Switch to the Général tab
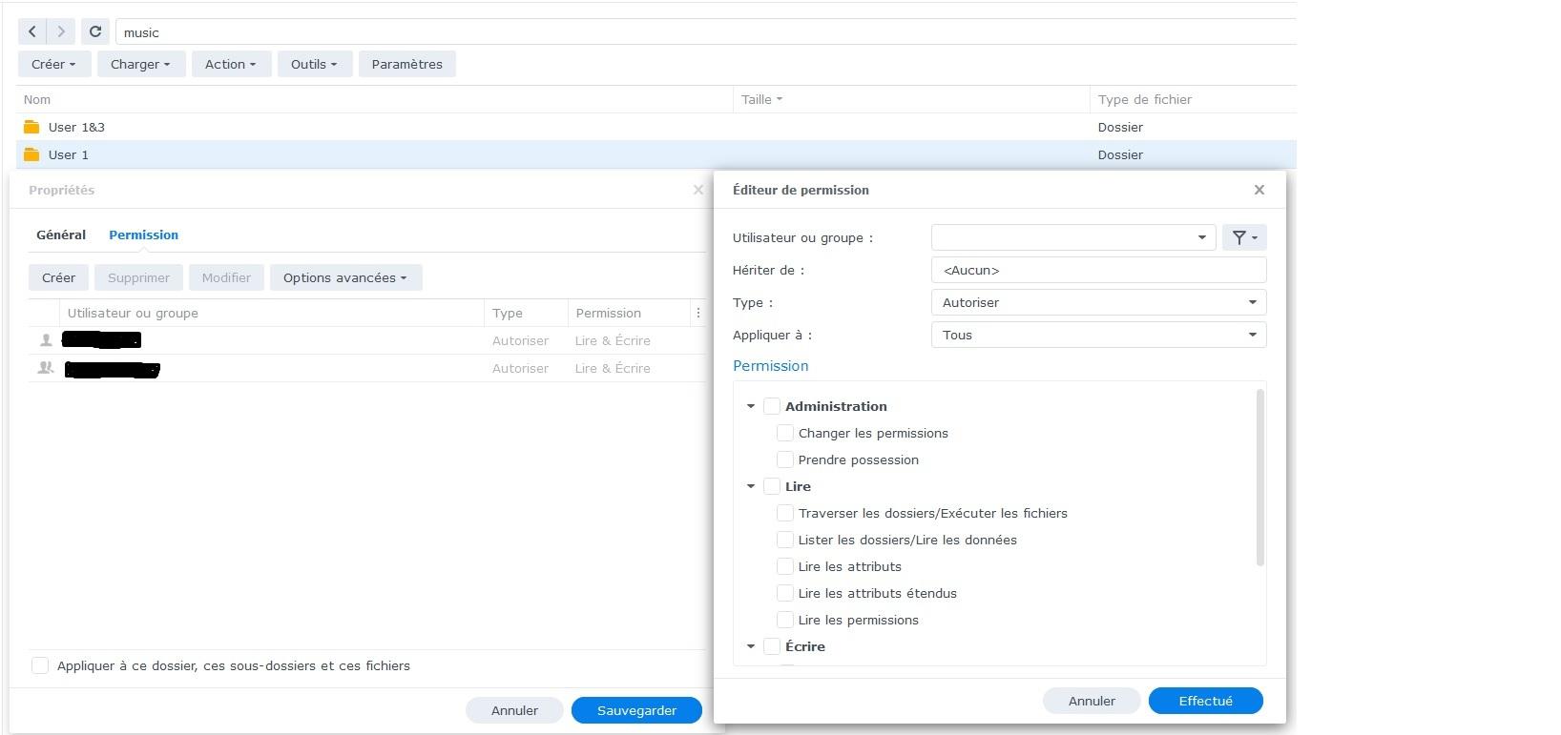This screenshot has width=1561, height=735. coord(61,235)
